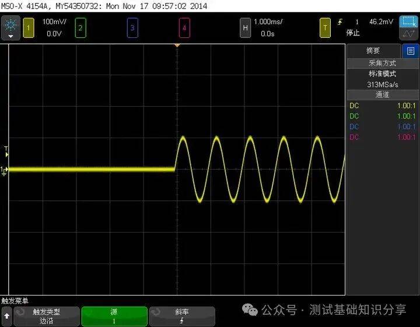Open the 触发类型 trigger type softkey
Screen dimensions: 420x327
pos(46,316)
